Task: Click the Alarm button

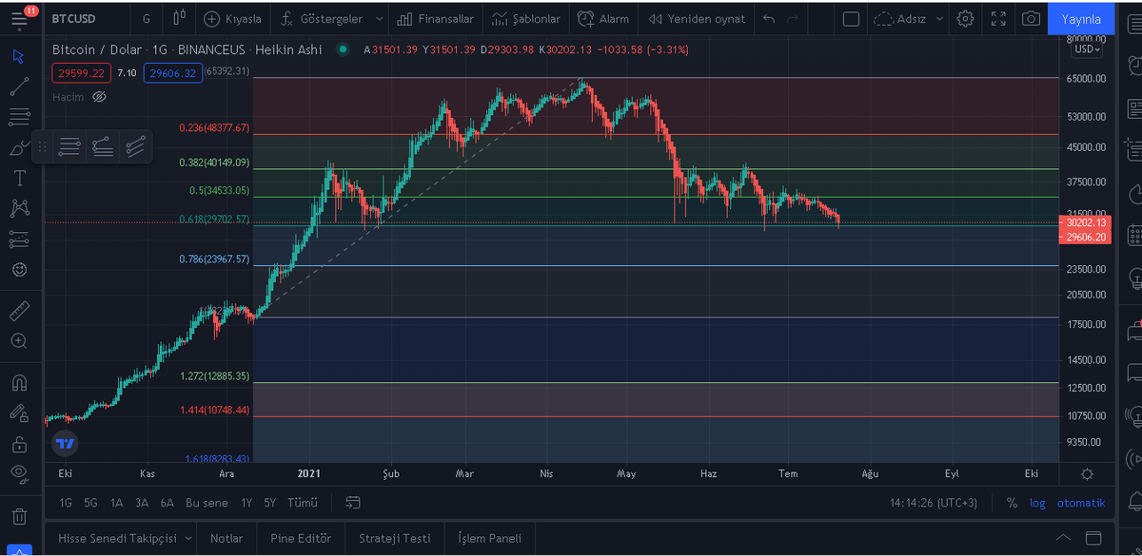Action: [602, 18]
